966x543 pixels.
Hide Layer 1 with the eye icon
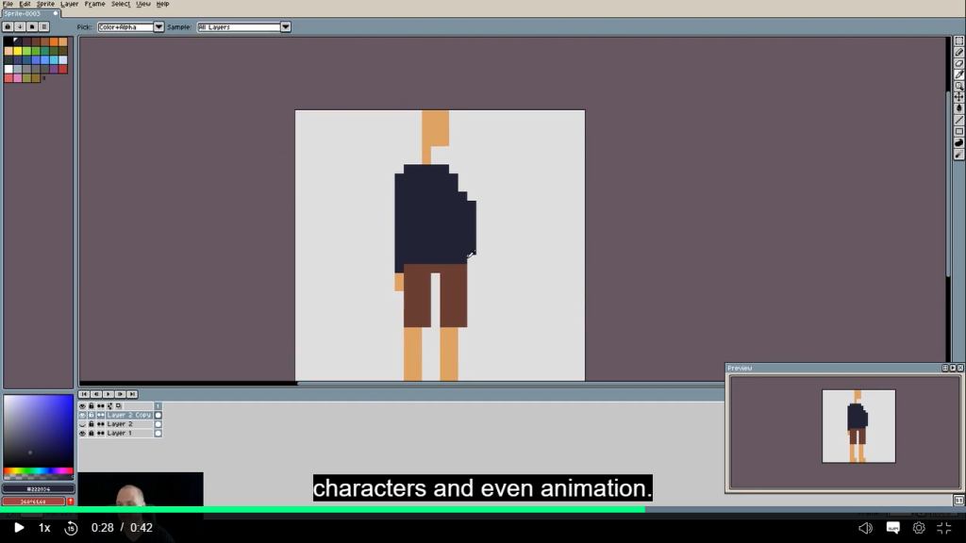tap(82, 434)
